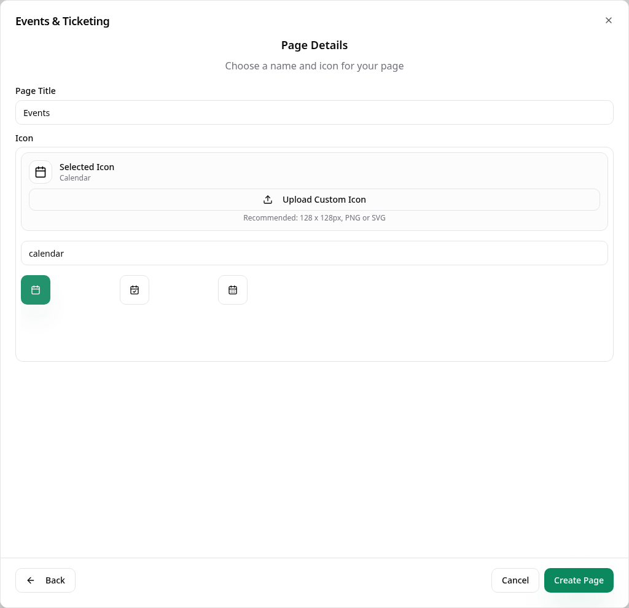Cancel the page creation

tap(515, 580)
